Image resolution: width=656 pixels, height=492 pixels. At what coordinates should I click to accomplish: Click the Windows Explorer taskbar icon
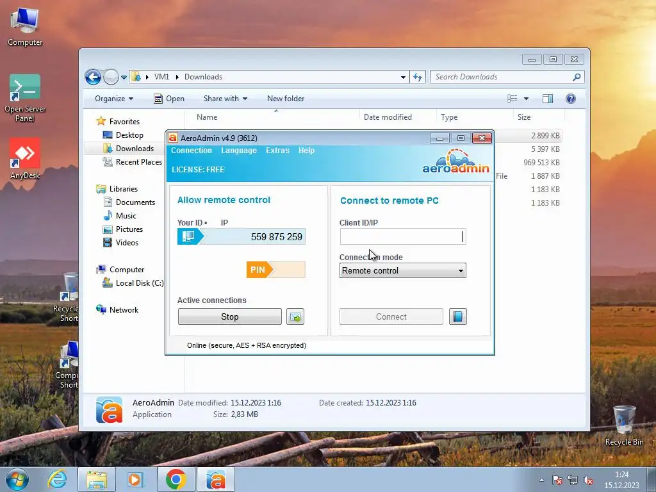(97, 479)
